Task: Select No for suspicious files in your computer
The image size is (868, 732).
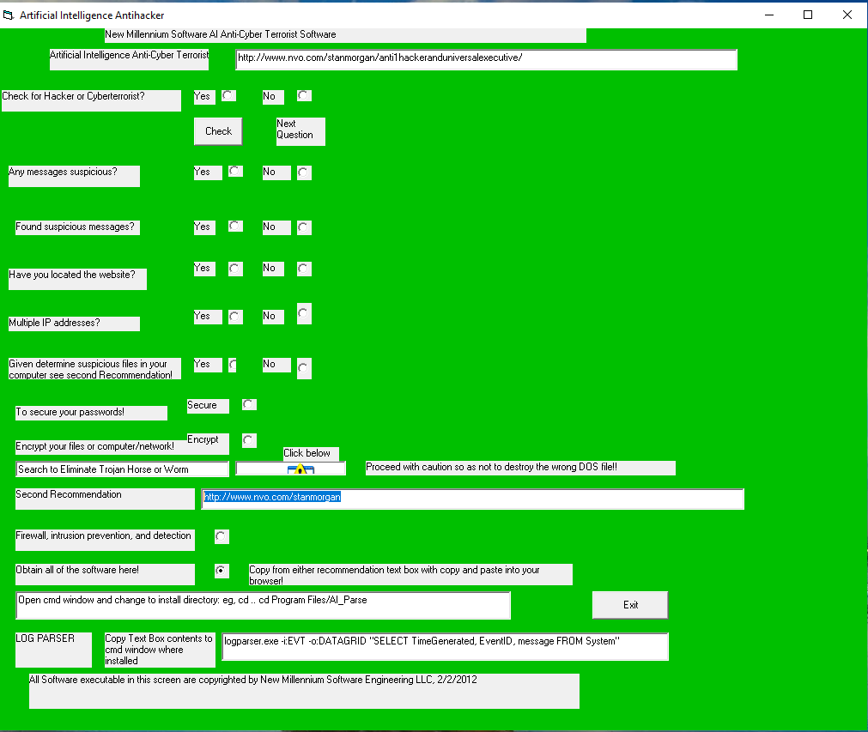Action: (x=304, y=368)
